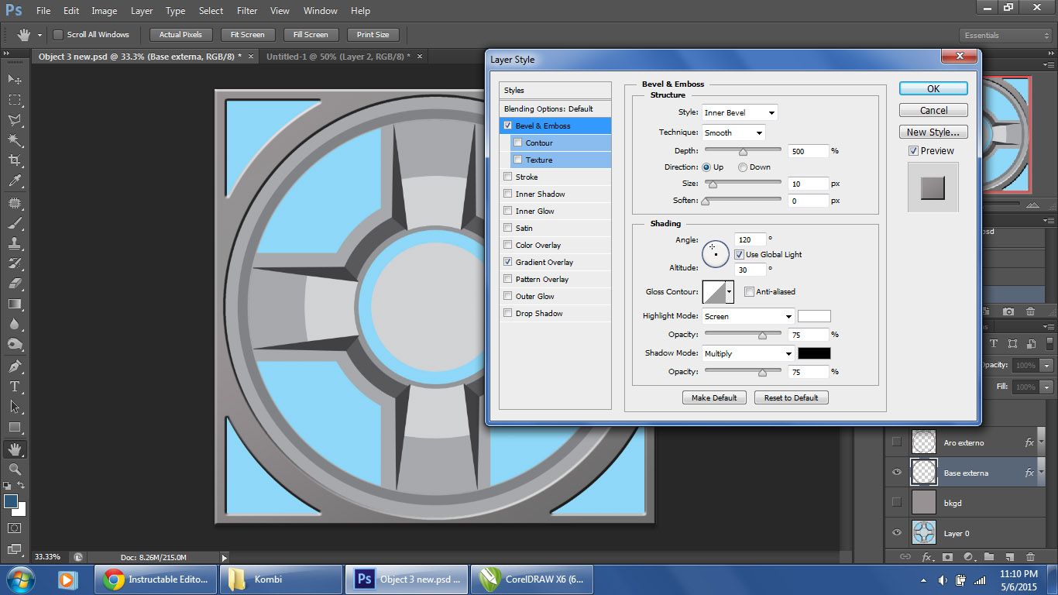Select the Crop tool in the toolbar
The height and width of the screenshot is (595, 1058).
(14, 160)
